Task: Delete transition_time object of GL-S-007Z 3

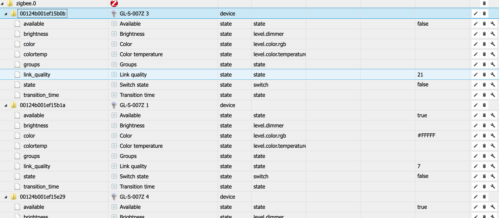Action: (x=484, y=95)
